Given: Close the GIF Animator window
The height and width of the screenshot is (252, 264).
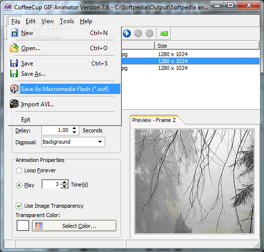Looking at the screenshot, I should coord(249,5).
